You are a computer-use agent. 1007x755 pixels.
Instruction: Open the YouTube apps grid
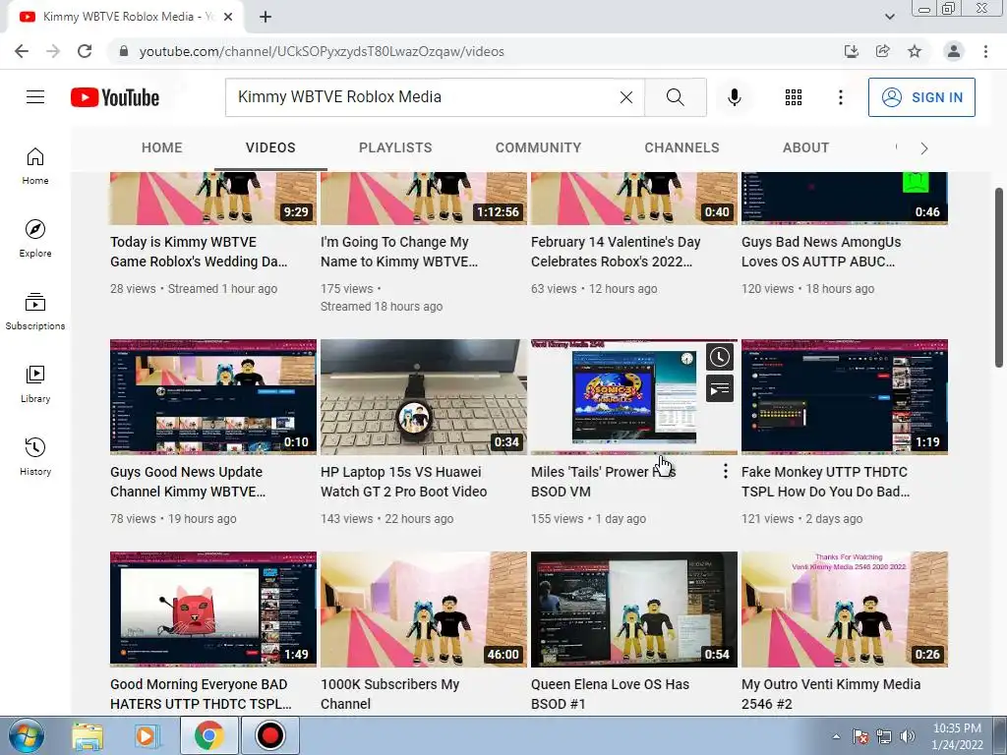(794, 97)
